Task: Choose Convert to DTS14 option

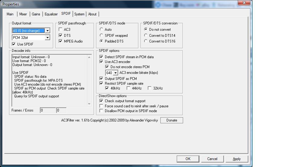Action: [146, 36]
